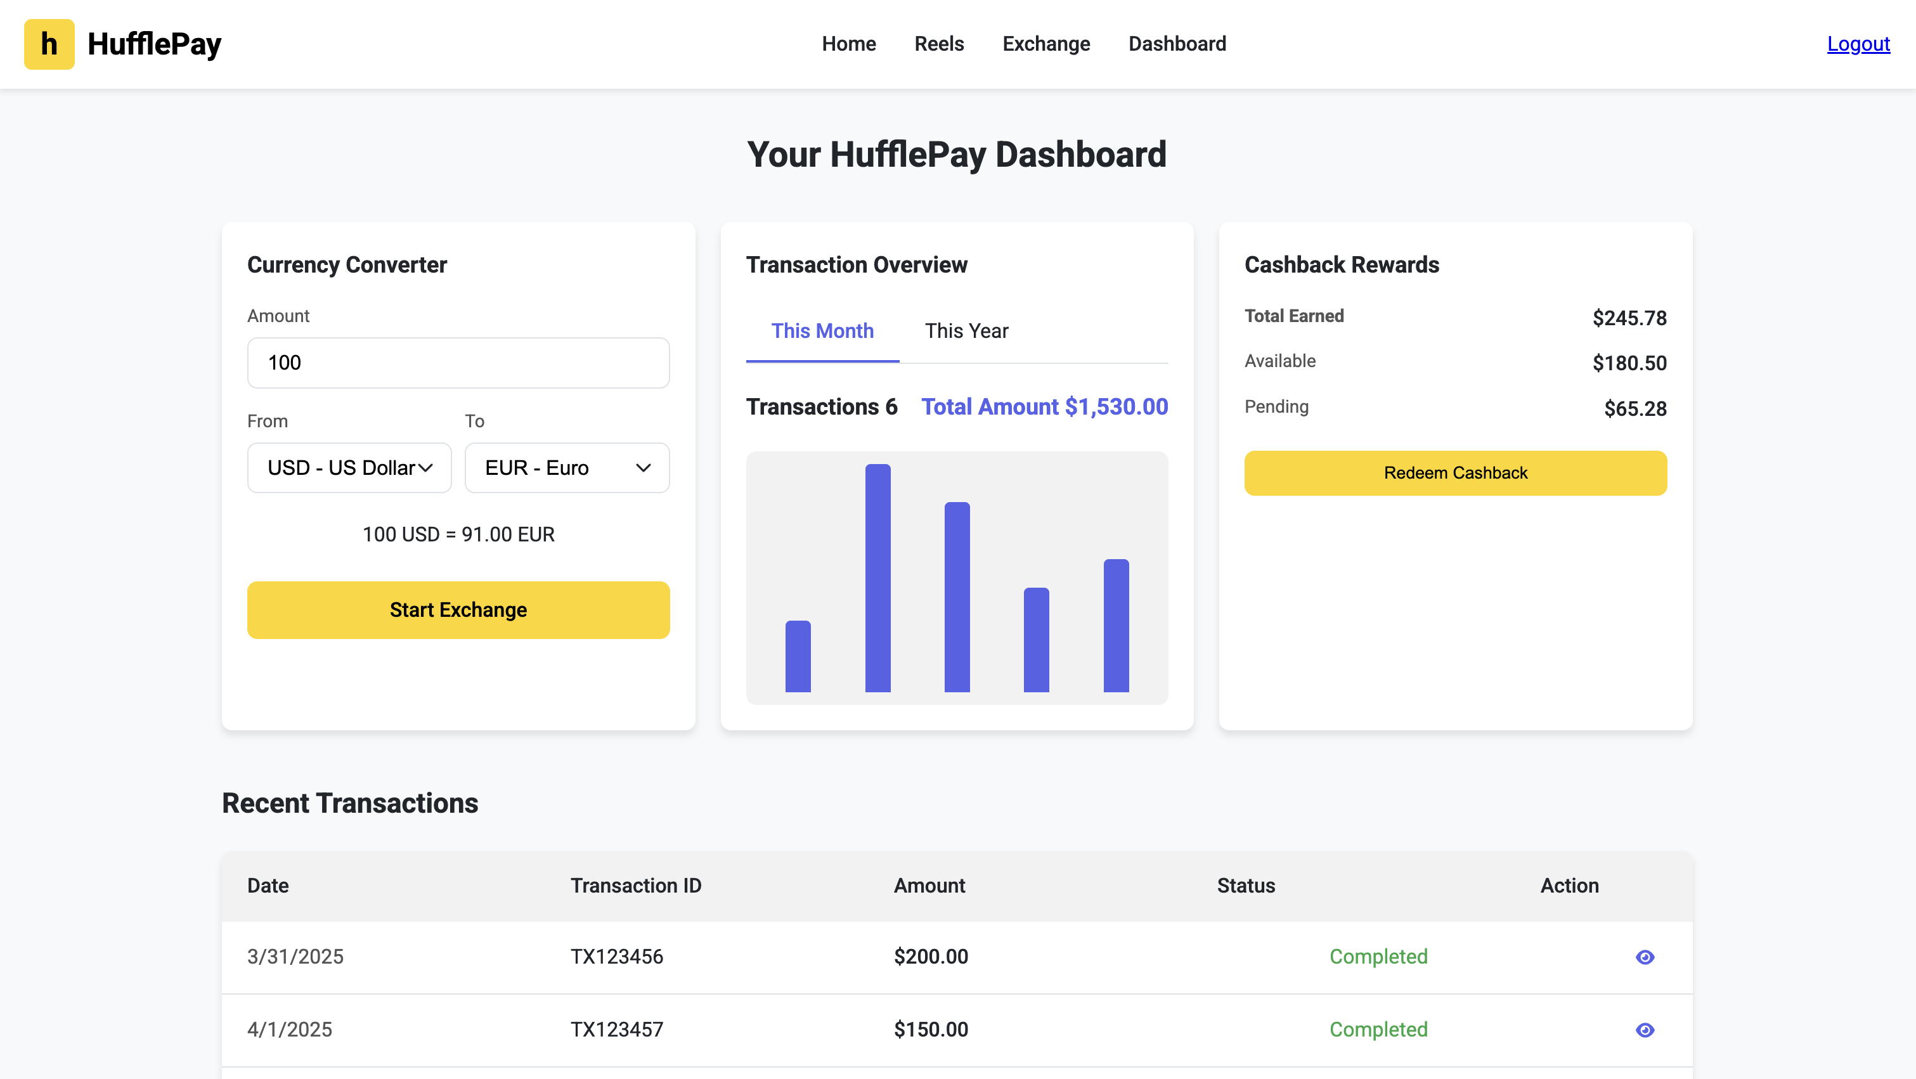Navigate to Home in the navbar
The image size is (1916, 1079).
tap(849, 44)
